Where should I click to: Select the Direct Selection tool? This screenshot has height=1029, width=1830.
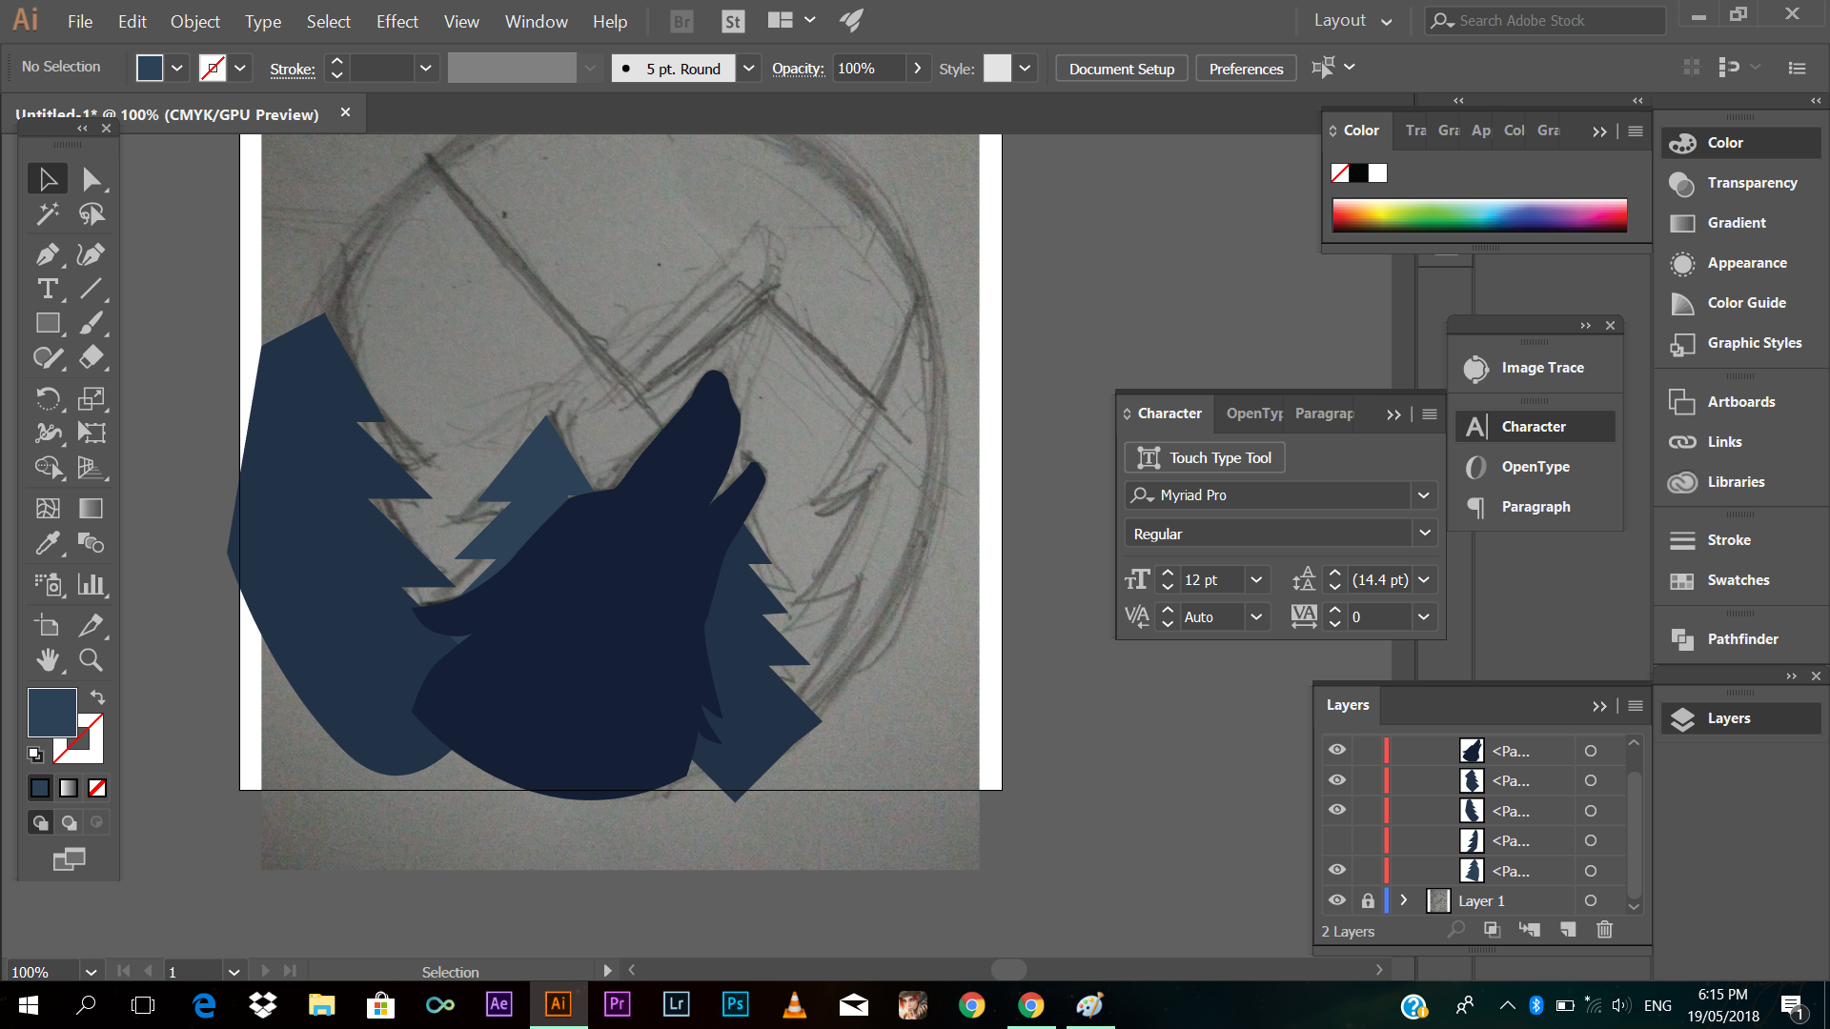[91, 179]
